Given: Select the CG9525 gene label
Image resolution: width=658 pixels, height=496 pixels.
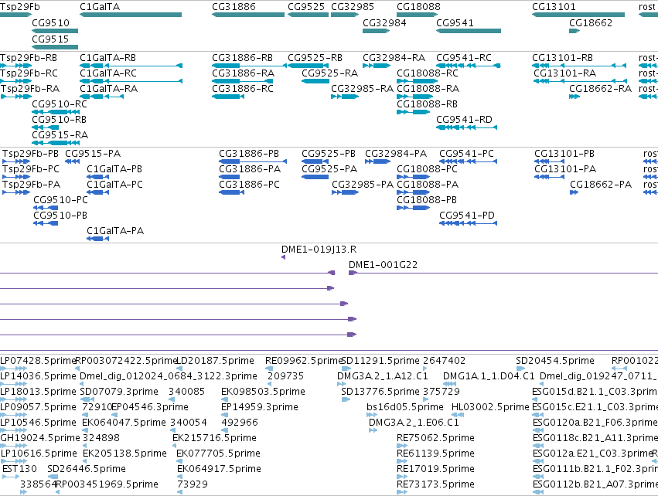Looking at the screenshot, I should click(x=306, y=7).
